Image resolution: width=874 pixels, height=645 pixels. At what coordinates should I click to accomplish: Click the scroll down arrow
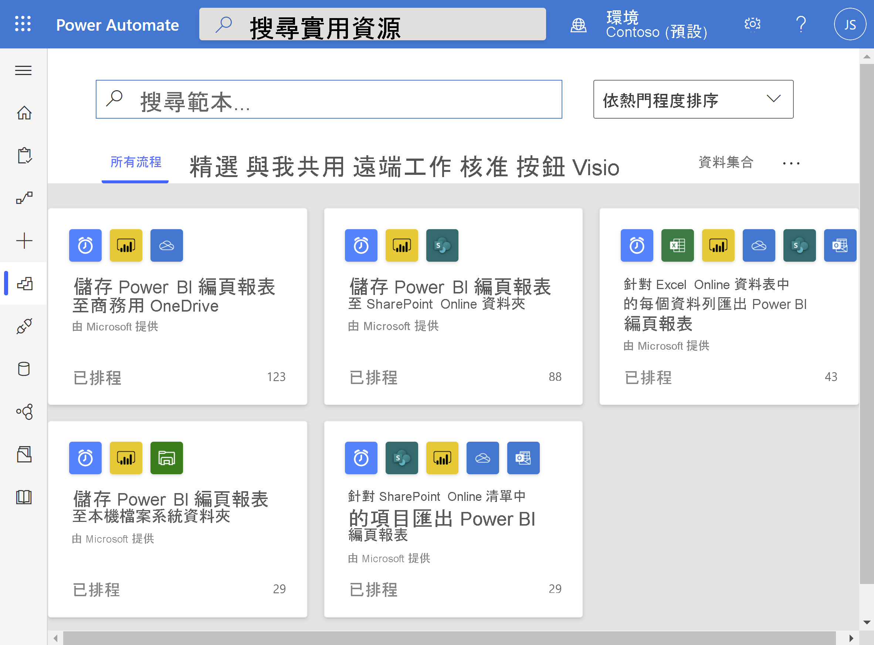pyautogui.click(x=867, y=622)
